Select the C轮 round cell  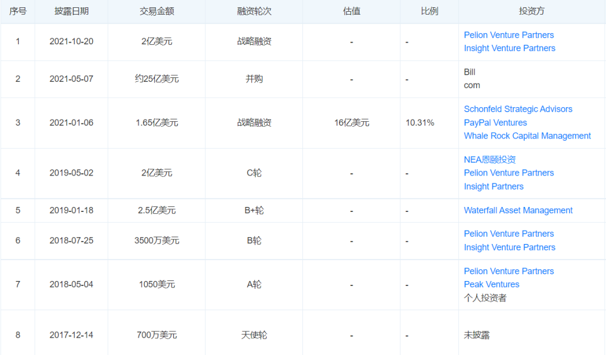254,173
